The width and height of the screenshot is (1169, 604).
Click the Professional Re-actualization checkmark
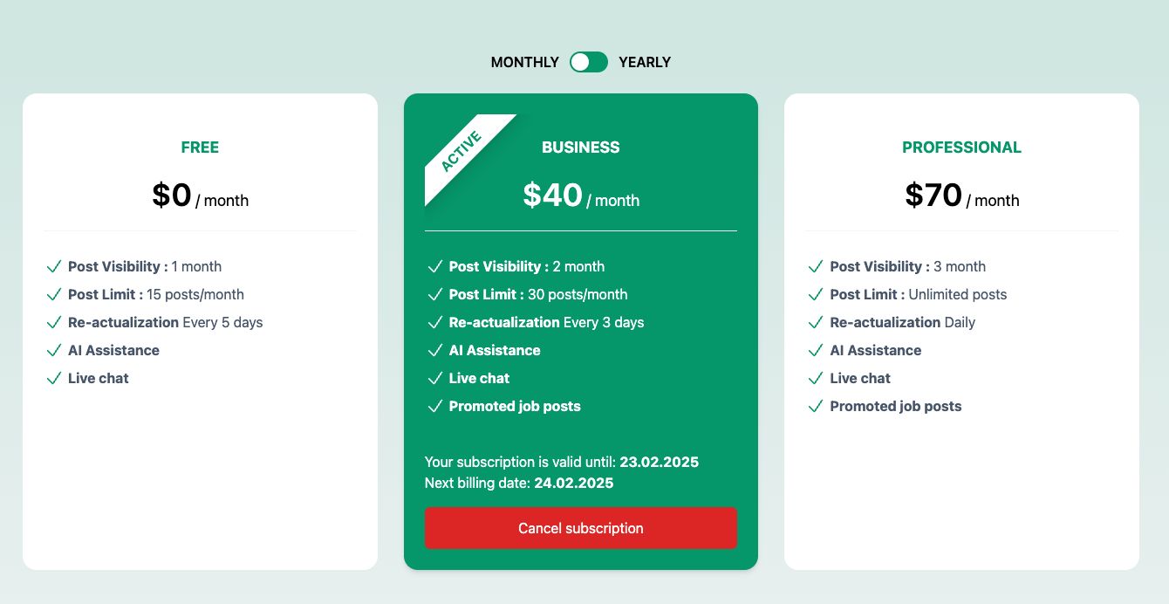[816, 322]
